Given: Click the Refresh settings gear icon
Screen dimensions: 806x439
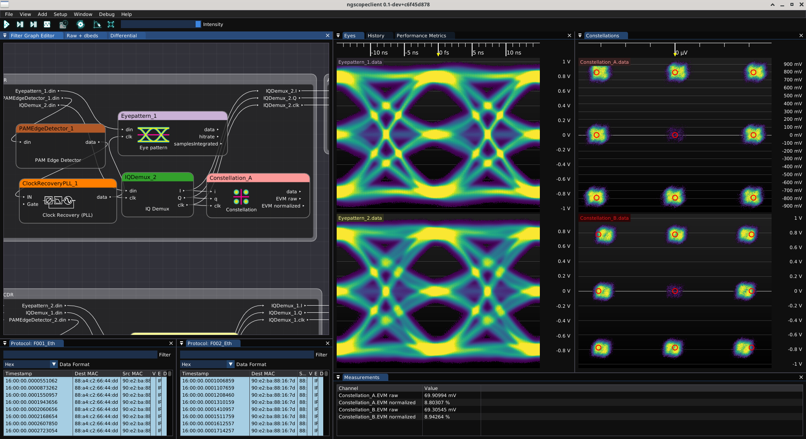Looking at the screenshot, I should [x=81, y=25].
